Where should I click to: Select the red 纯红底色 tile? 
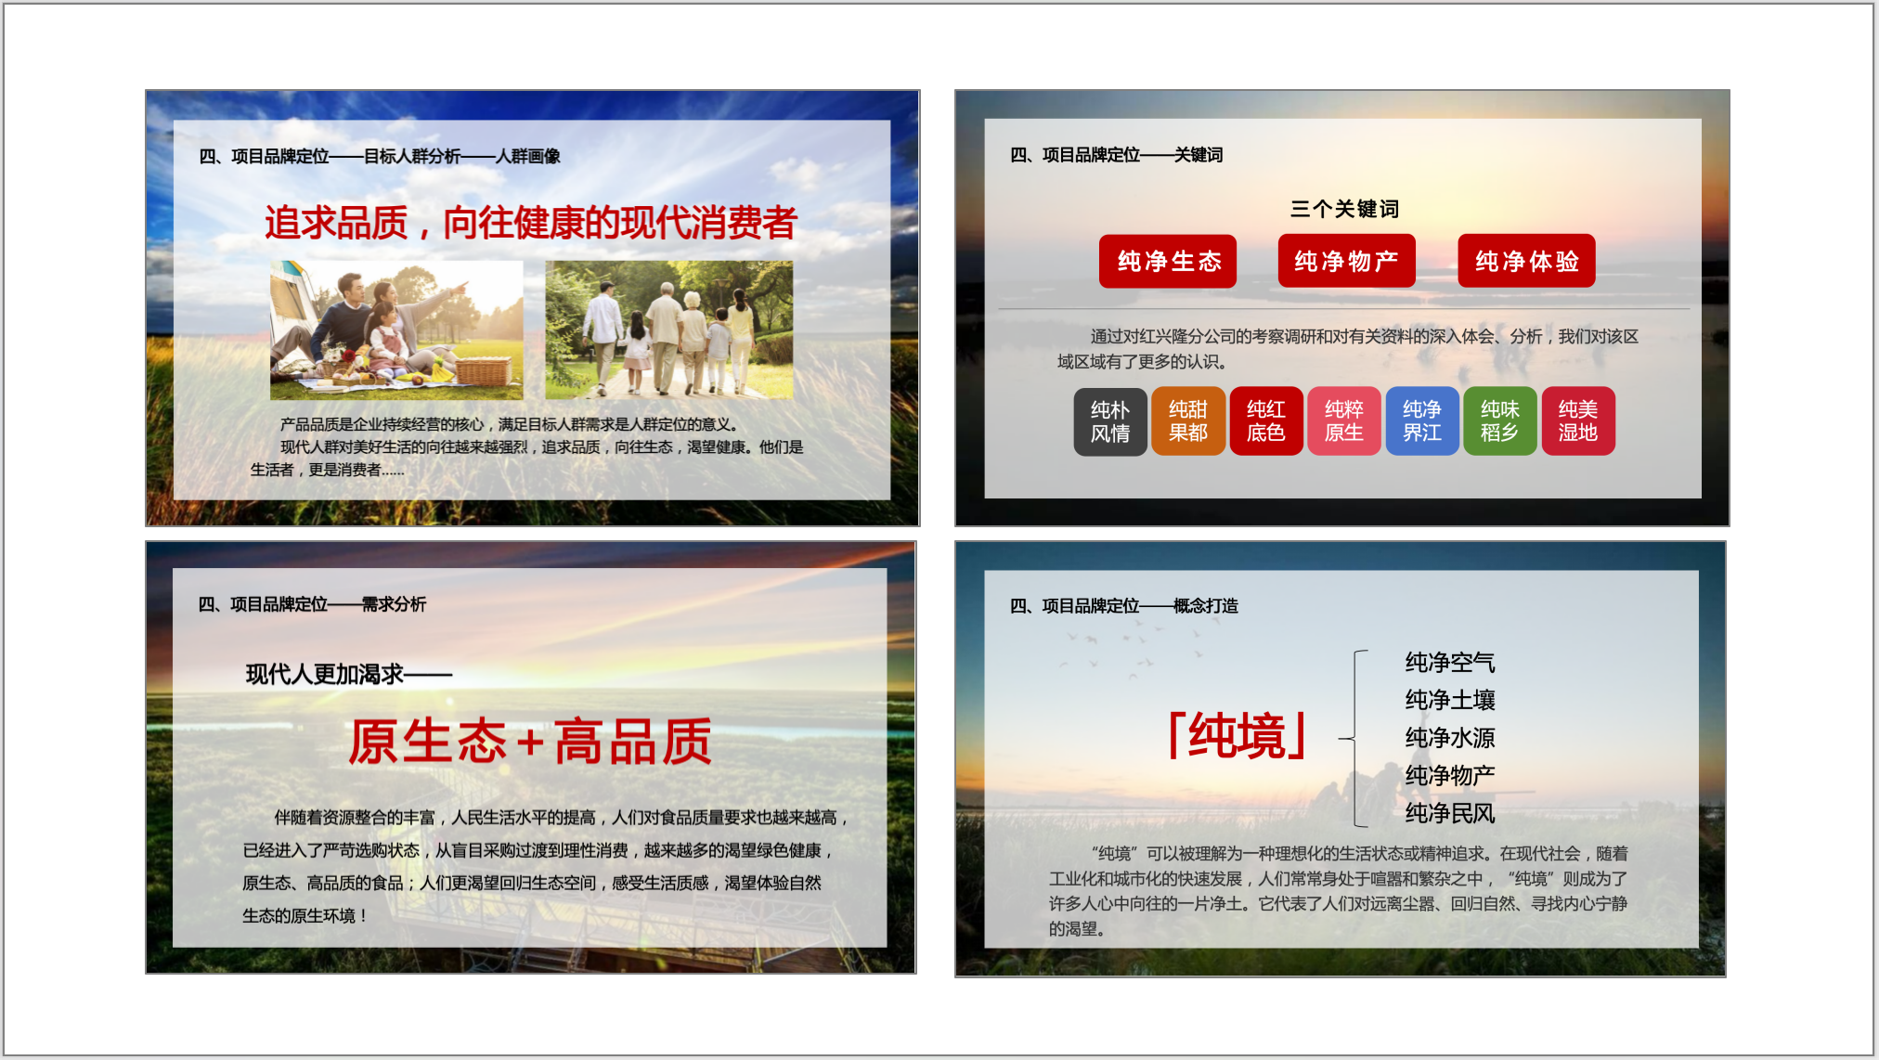coord(1266,421)
